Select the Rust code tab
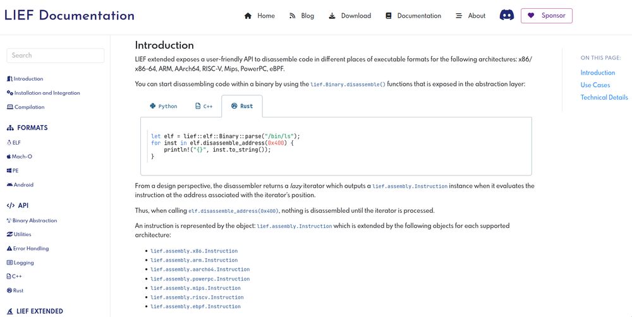This screenshot has height=317, width=632. 242,106
